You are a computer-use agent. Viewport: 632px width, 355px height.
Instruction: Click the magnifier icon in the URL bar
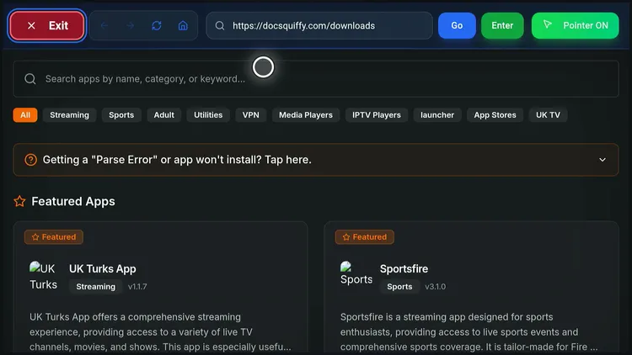(x=220, y=26)
